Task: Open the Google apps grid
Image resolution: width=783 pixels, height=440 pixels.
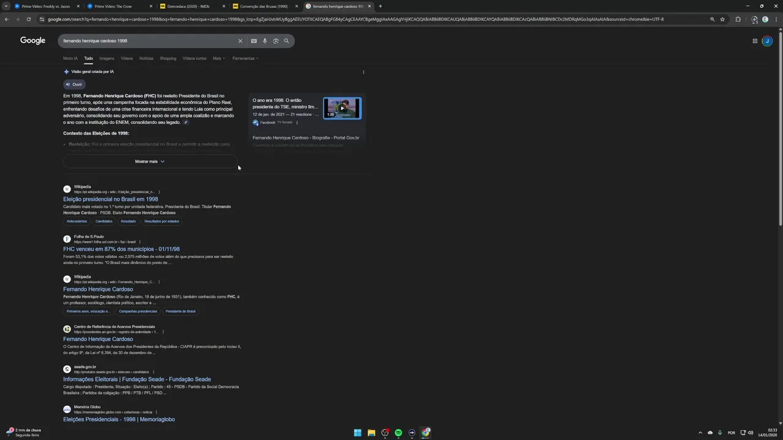Action: tap(755, 41)
